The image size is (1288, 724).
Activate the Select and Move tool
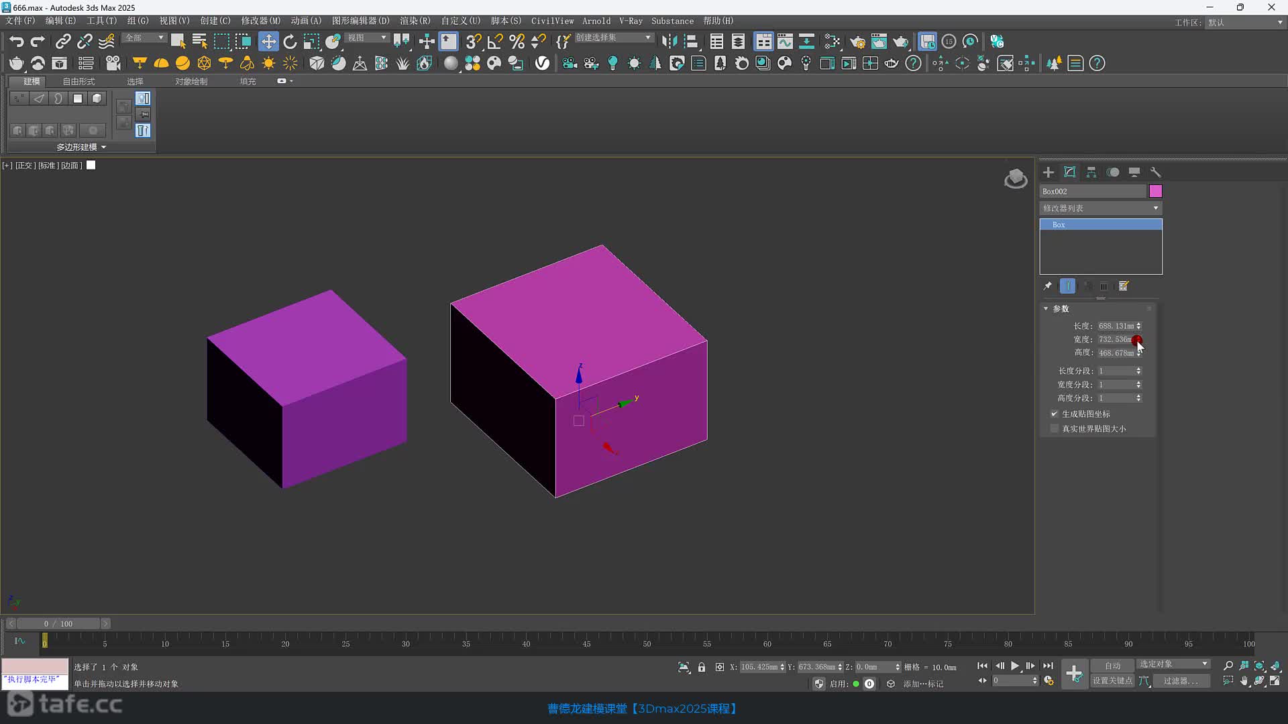268,42
